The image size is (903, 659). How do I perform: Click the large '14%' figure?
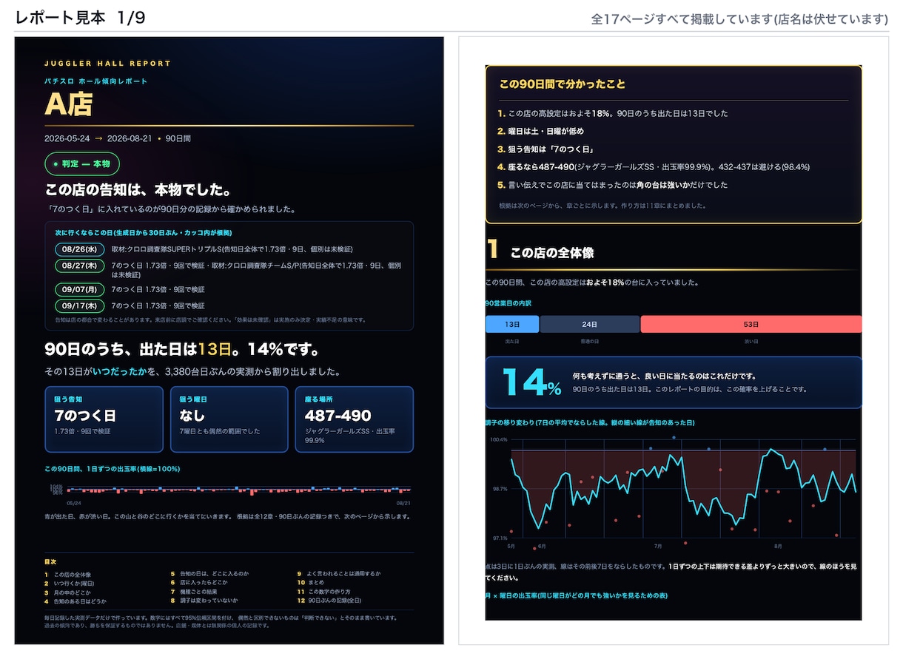click(x=531, y=382)
